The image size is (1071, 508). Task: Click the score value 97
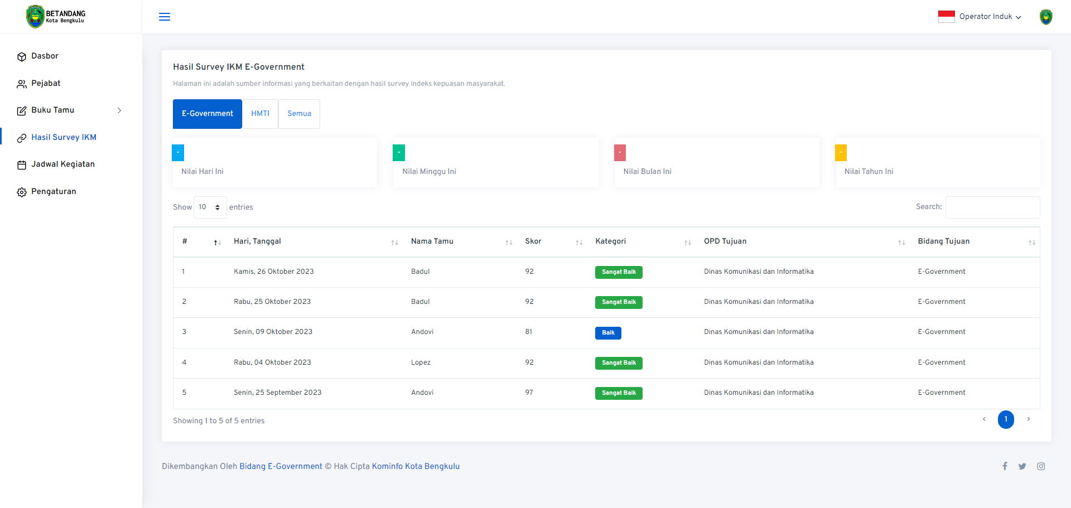(x=529, y=393)
